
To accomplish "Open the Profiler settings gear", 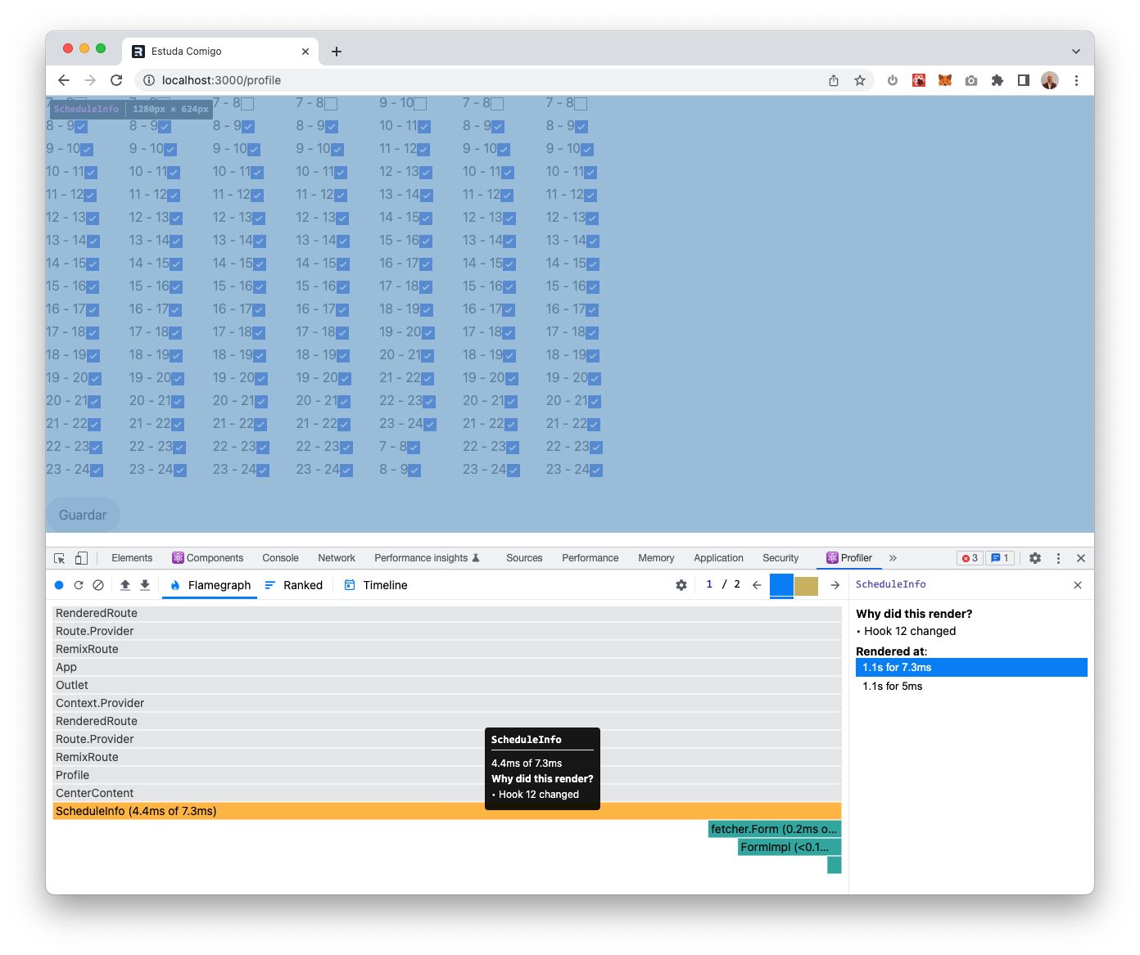I will [681, 585].
